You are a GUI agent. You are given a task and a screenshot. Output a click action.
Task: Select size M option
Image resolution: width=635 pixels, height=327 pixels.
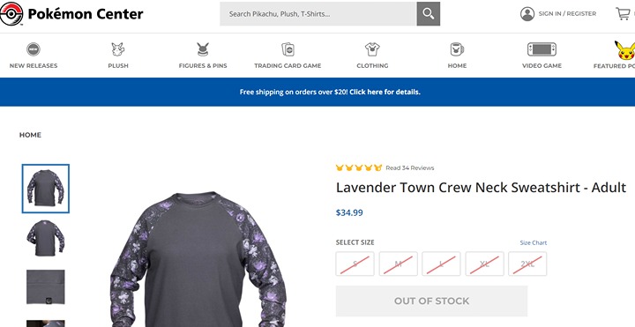pyautogui.click(x=398, y=264)
